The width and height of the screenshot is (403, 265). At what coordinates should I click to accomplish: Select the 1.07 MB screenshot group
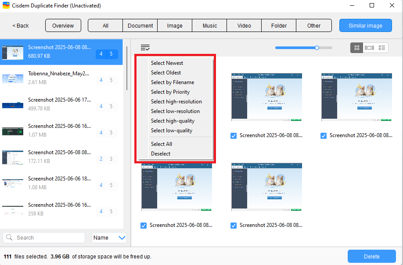click(61, 131)
